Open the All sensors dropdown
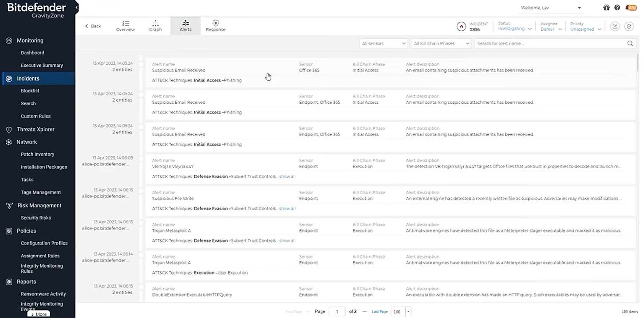 coord(383,43)
